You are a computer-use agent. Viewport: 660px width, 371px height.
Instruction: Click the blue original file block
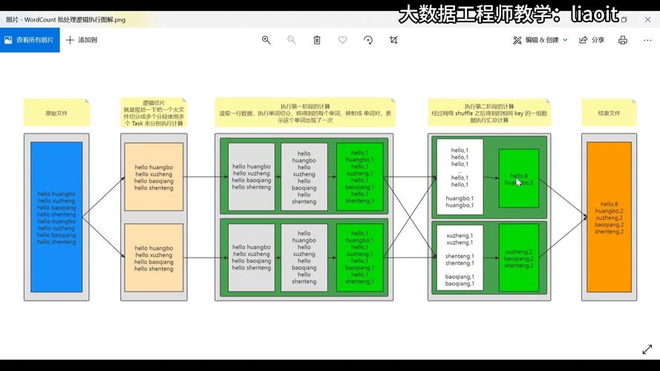[56, 217]
